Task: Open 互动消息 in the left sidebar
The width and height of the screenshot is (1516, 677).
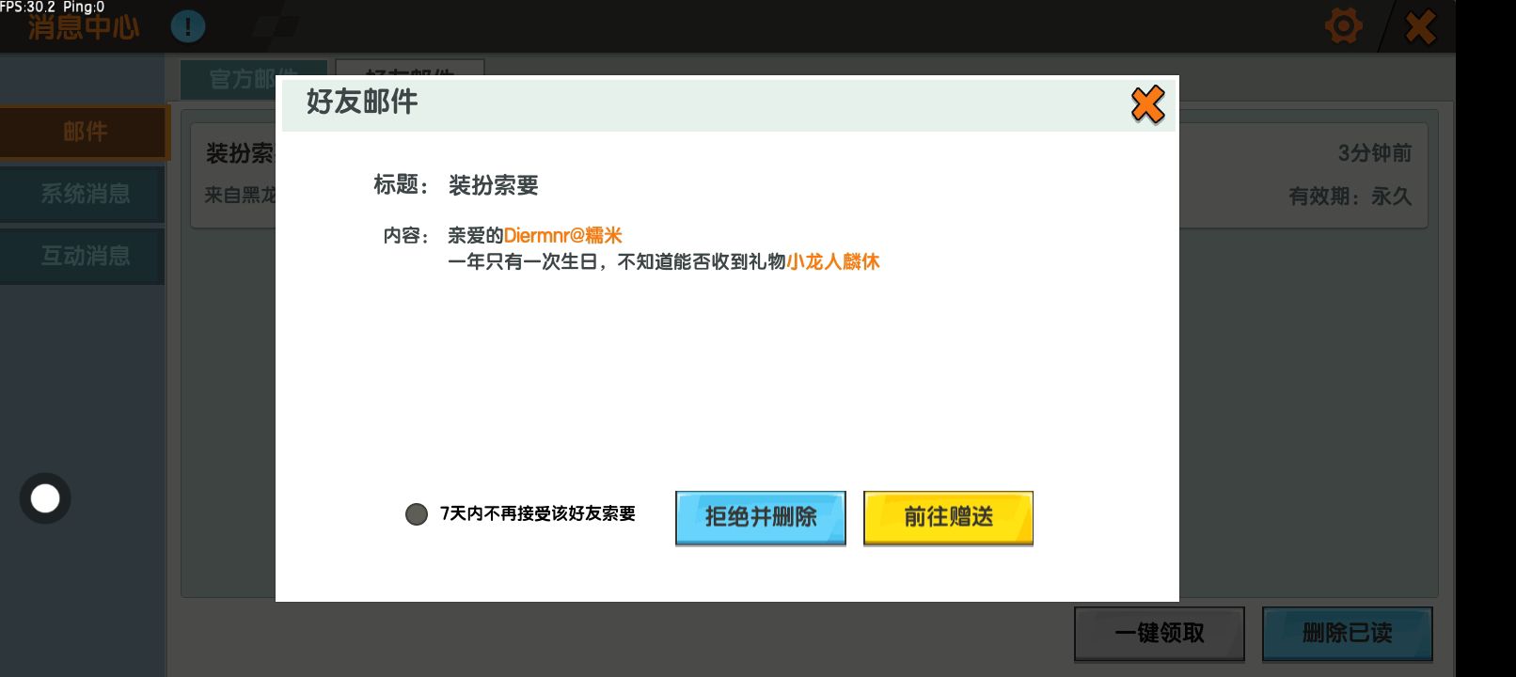Action: coord(85,256)
